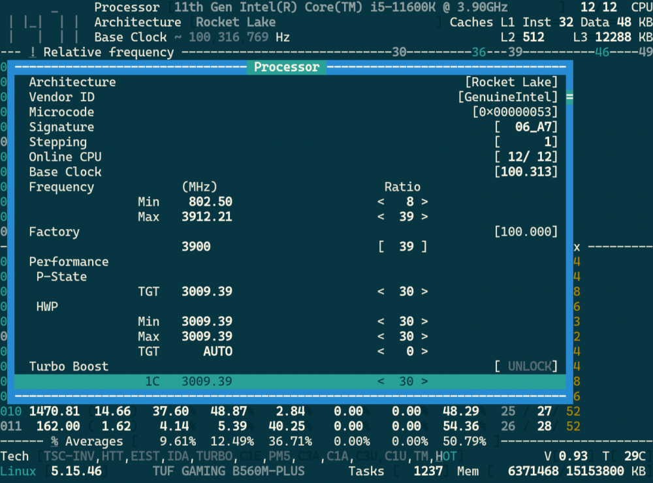Select the highlighted Turbo Boost 1C row
This screenshot has height=483, width=653.
(291, 381)
